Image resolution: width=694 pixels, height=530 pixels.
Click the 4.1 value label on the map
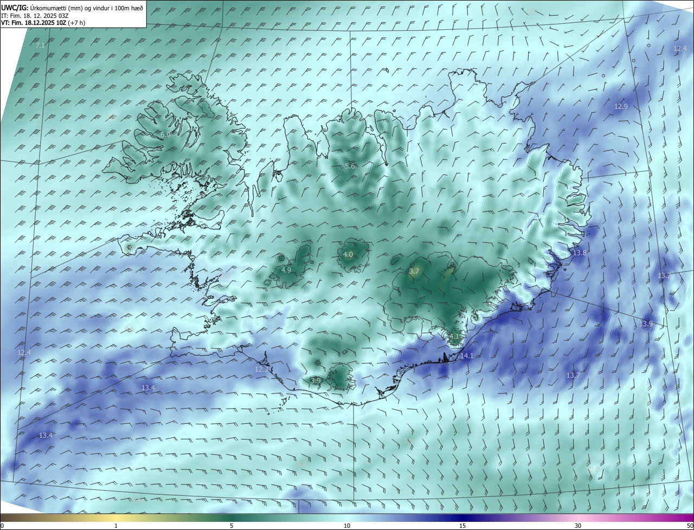pyautogui.click(x=454, y=337)
